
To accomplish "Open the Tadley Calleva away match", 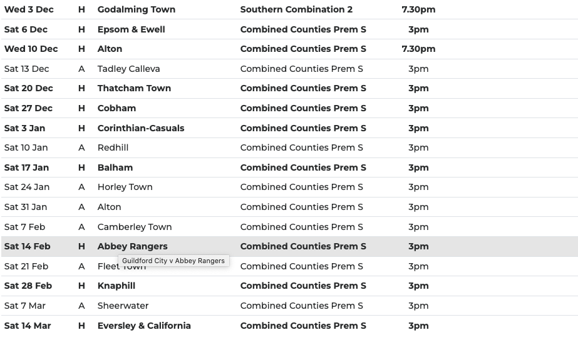I will tap(128, 69).
